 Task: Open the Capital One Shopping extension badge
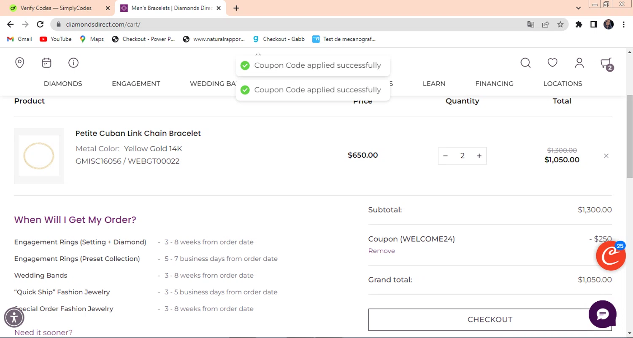(611, 256)
